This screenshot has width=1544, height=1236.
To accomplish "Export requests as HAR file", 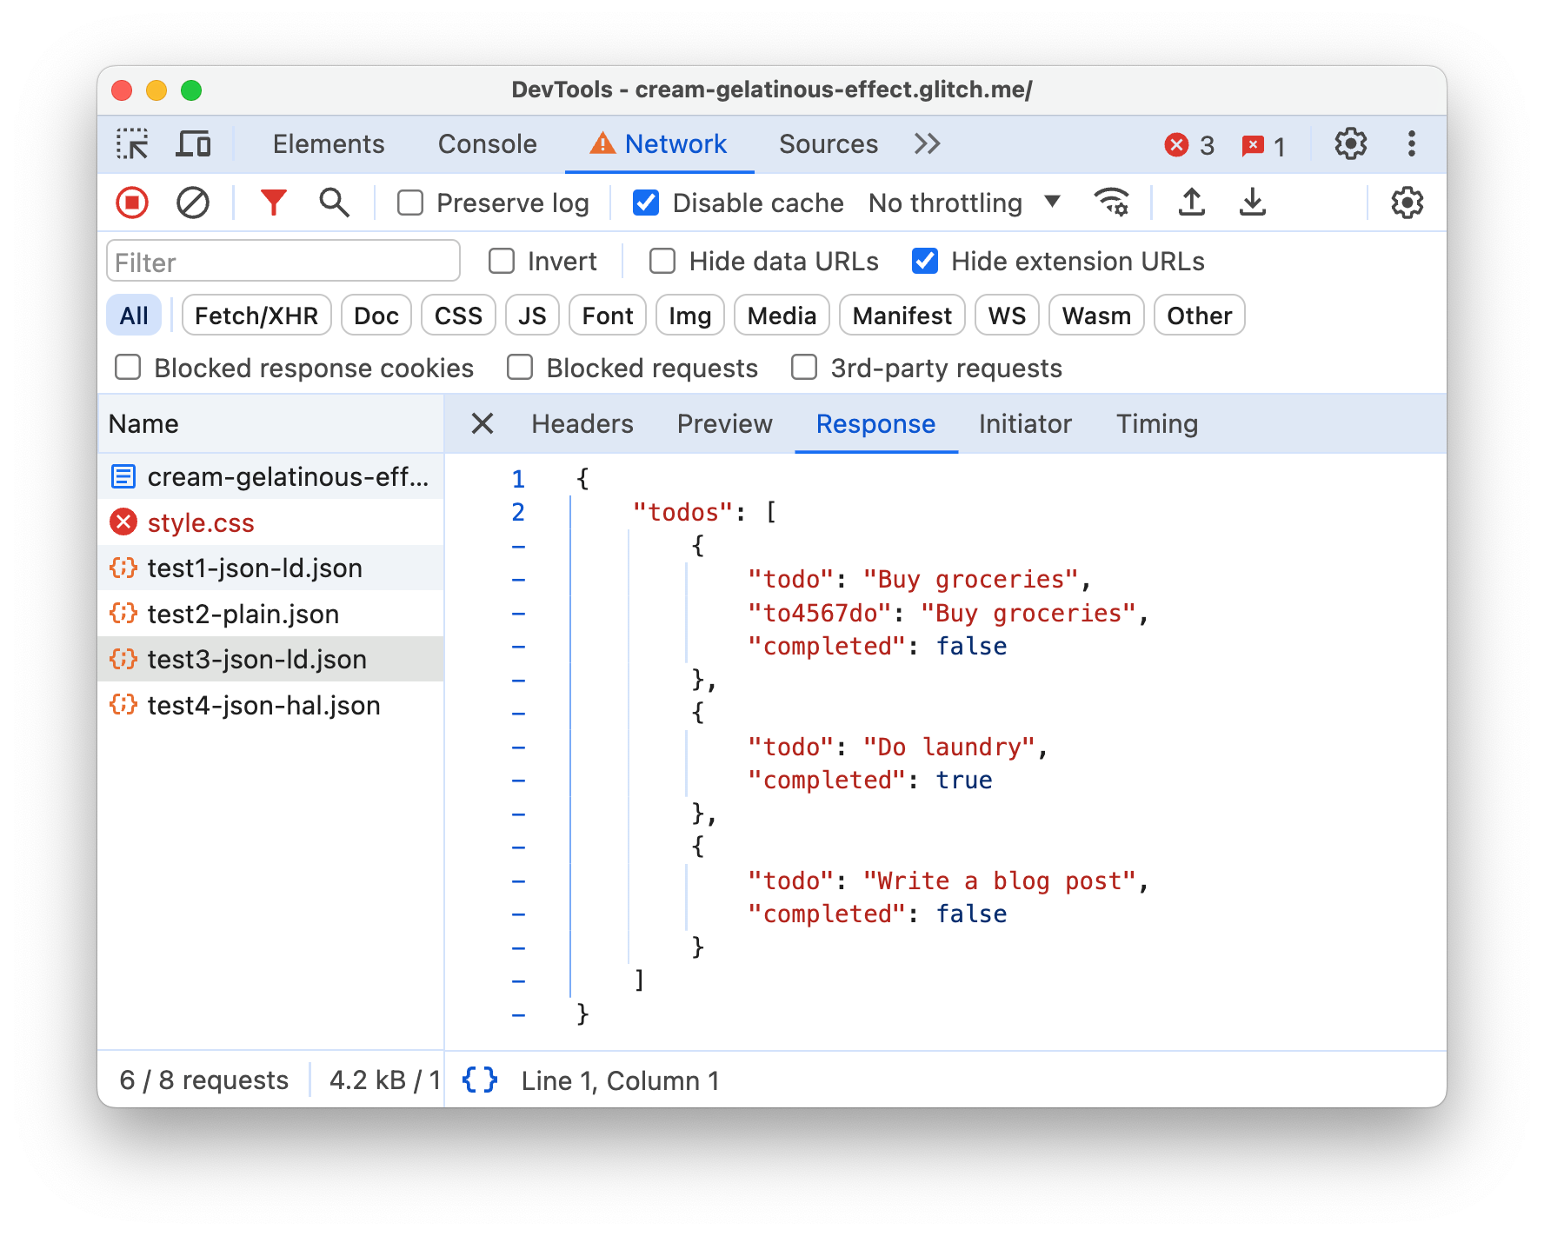I will [1252, 203].
